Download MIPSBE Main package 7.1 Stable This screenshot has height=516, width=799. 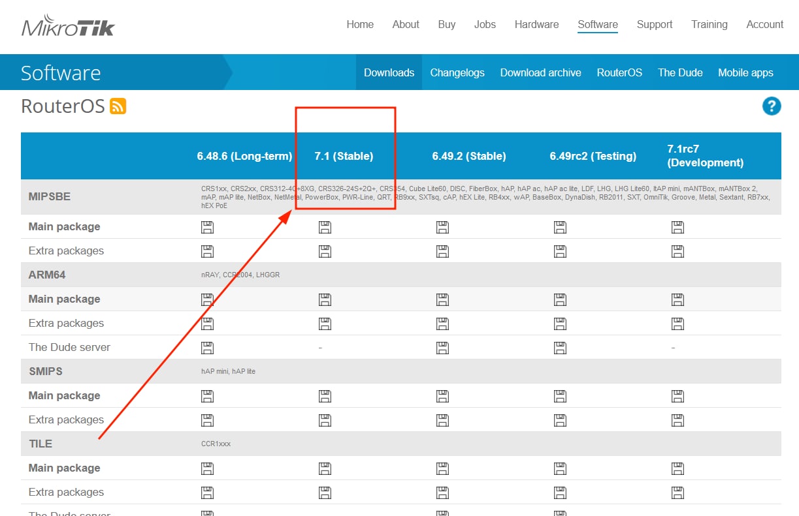point(325,227)
